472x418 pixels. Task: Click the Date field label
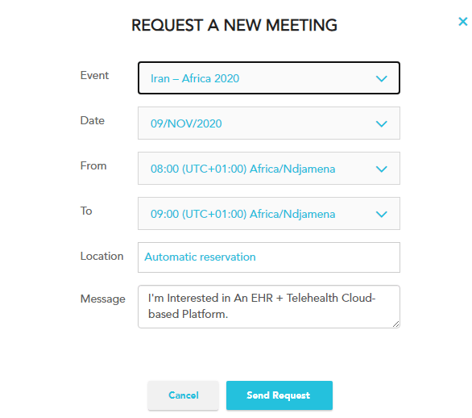[93, 120]
